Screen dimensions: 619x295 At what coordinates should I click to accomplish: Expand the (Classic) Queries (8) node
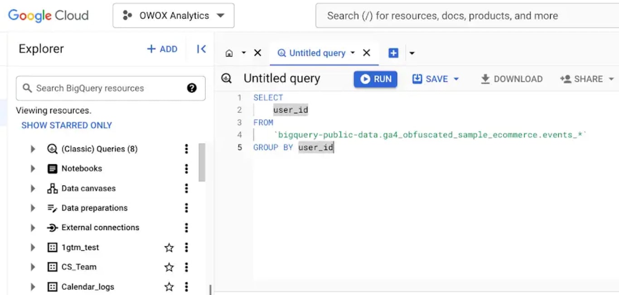click(33, 149)
